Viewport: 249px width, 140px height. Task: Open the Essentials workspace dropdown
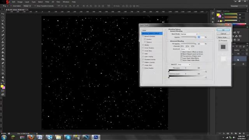(x=239, y=6)
